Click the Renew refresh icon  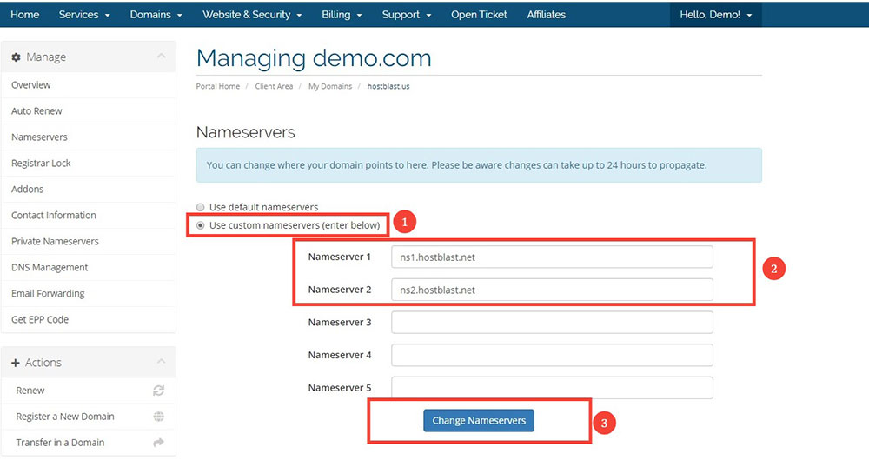pos(158,391)
